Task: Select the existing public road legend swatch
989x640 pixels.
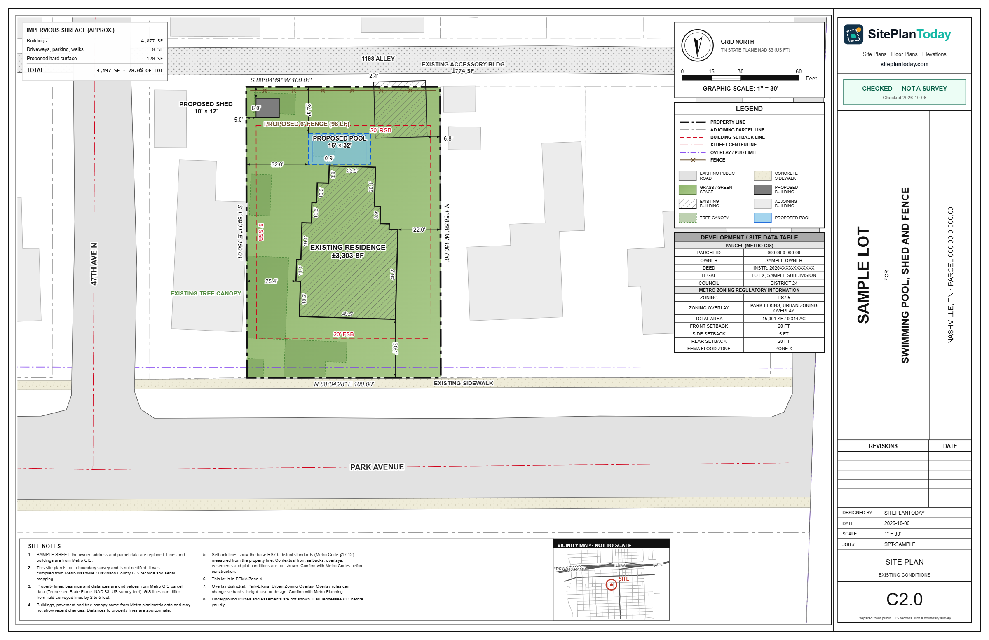Action: click(x=687, y=176)
